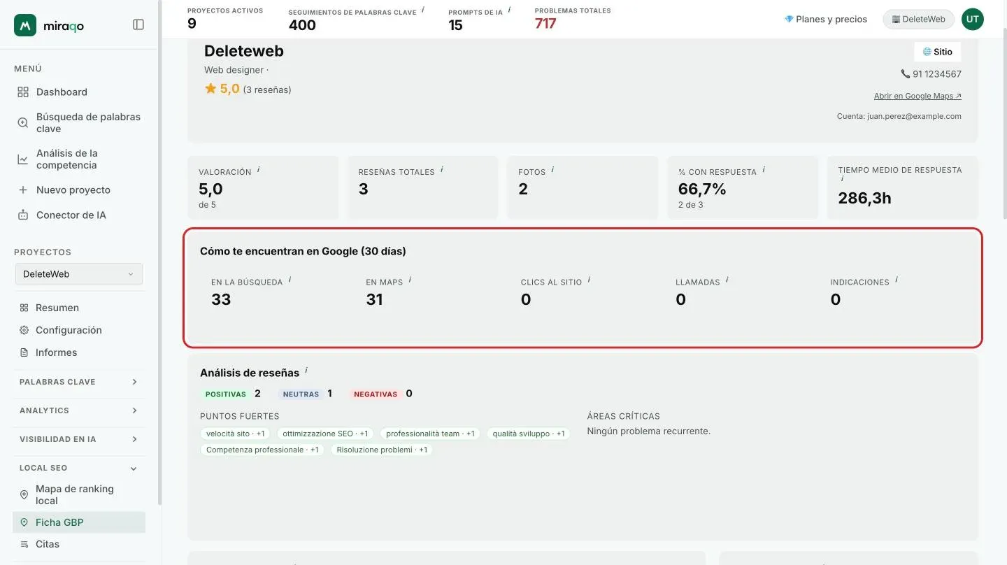This screenshot has width=1007, height=565.
Task: Show info icon next to En la búsqueda
Action: (x=290, y=280)
